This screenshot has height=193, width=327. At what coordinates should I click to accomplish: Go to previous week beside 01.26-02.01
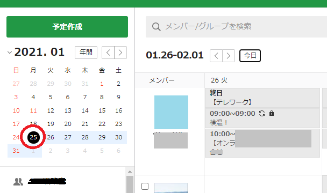pyautogui.click(x=216, y=56)
